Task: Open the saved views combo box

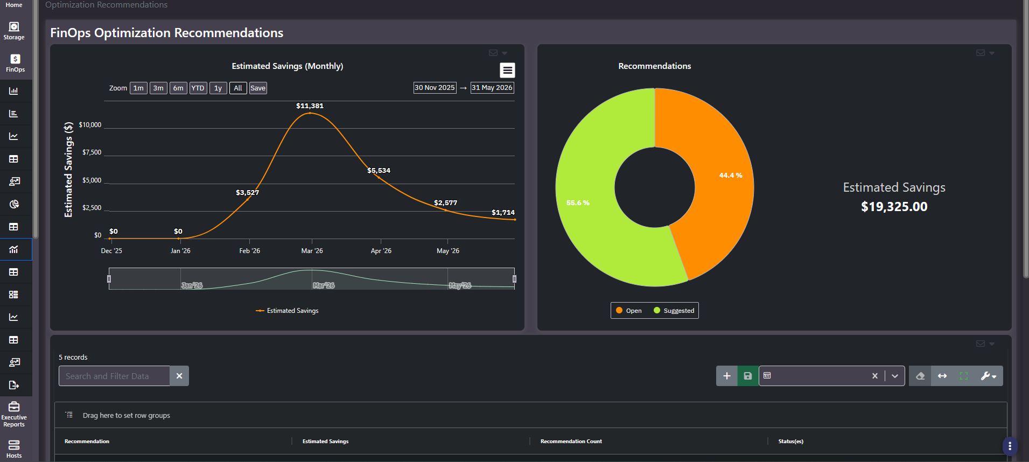Action: pos(832,376)
